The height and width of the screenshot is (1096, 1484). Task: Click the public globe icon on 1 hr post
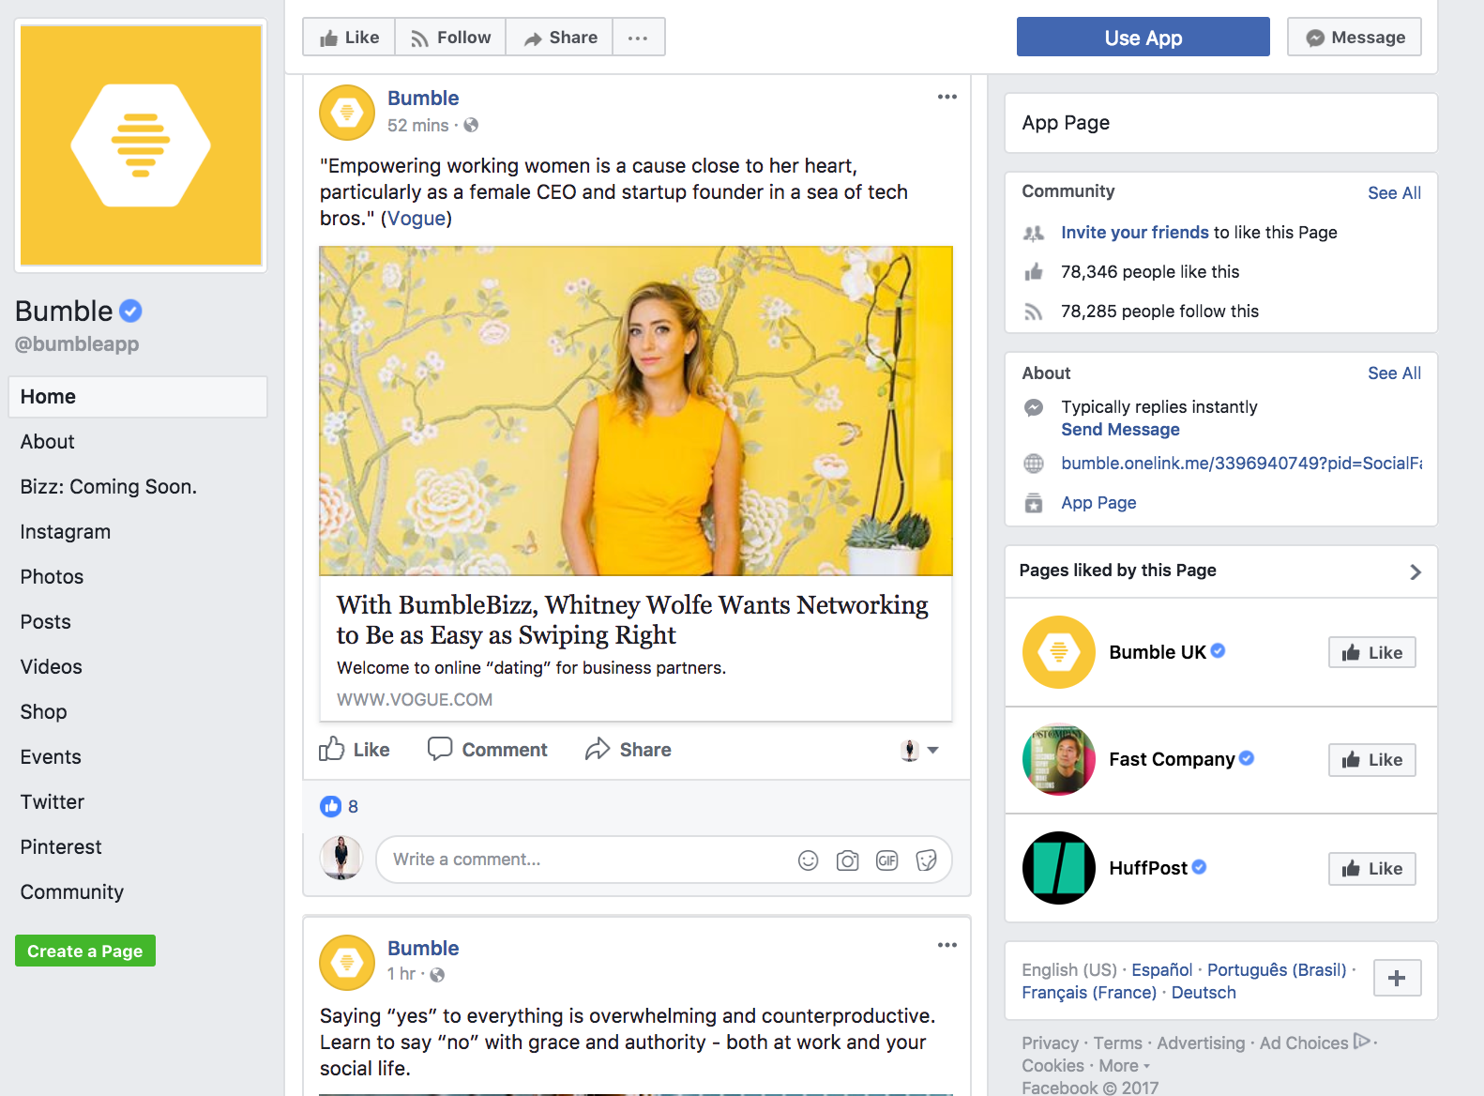pyautogui.click(x=437, y=975)
